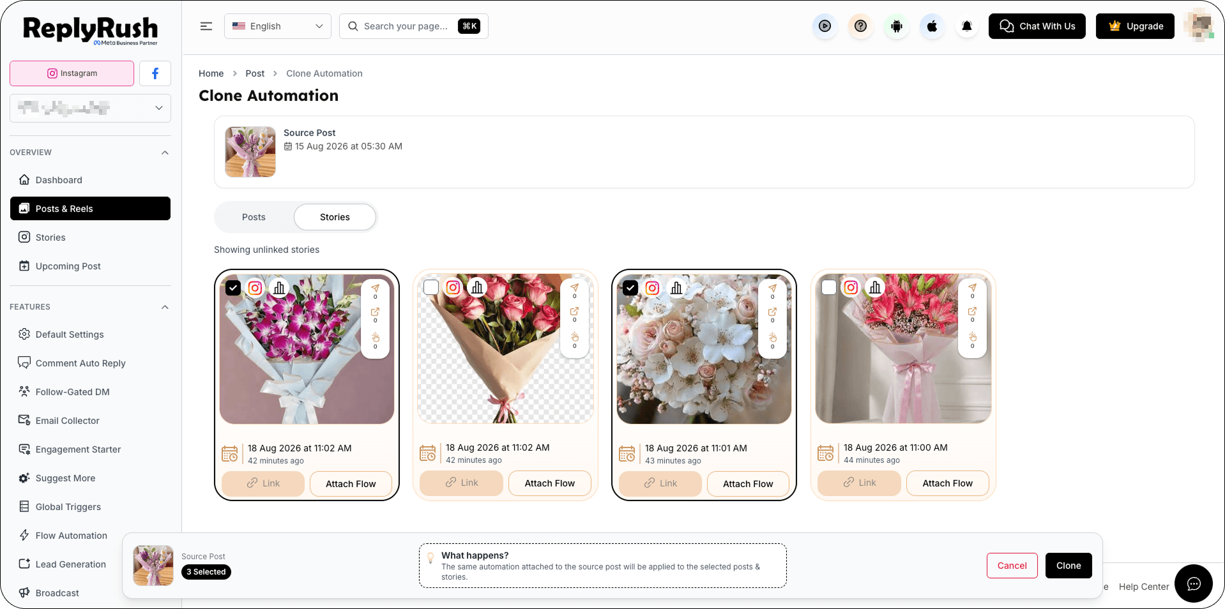Image resolution: width=1225 pixels, height=609 pixels.
Task: Click Chat With Us button
Action: [x=1037, y=26]
